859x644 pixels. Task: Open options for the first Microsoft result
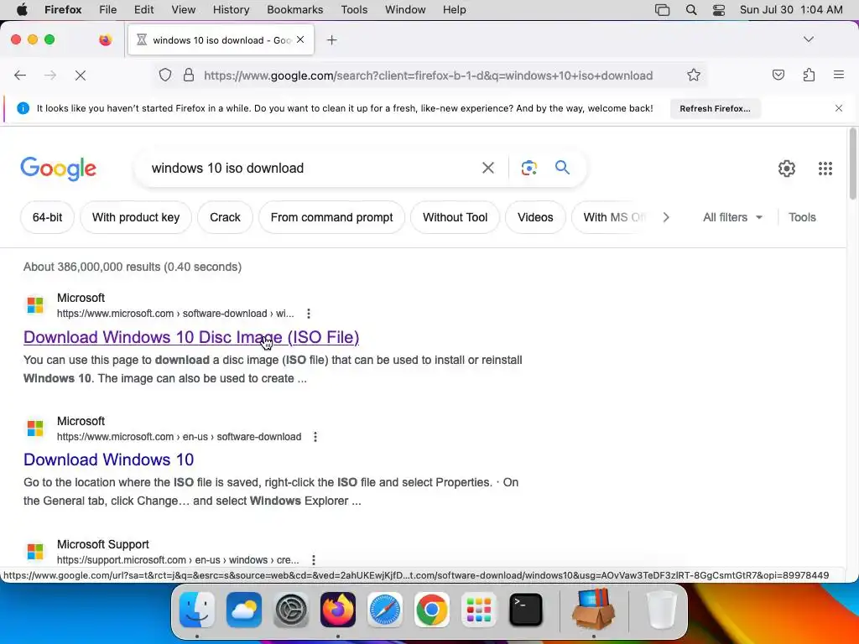pyautogui.click(x=309, y=314)
